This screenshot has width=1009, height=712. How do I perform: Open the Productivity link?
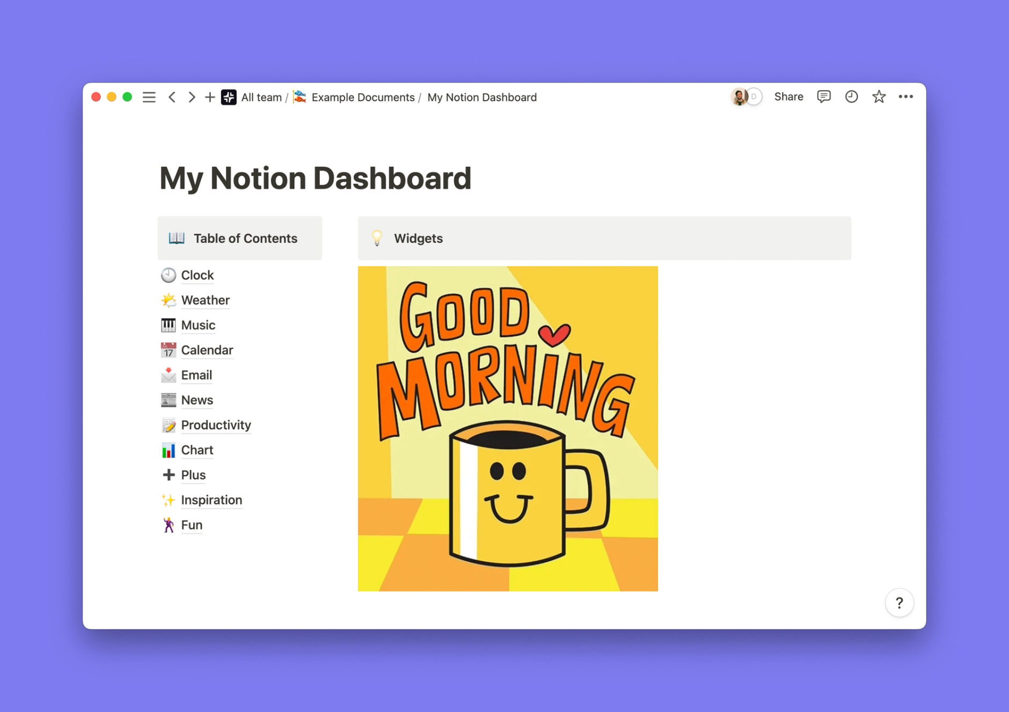point(216,425)
